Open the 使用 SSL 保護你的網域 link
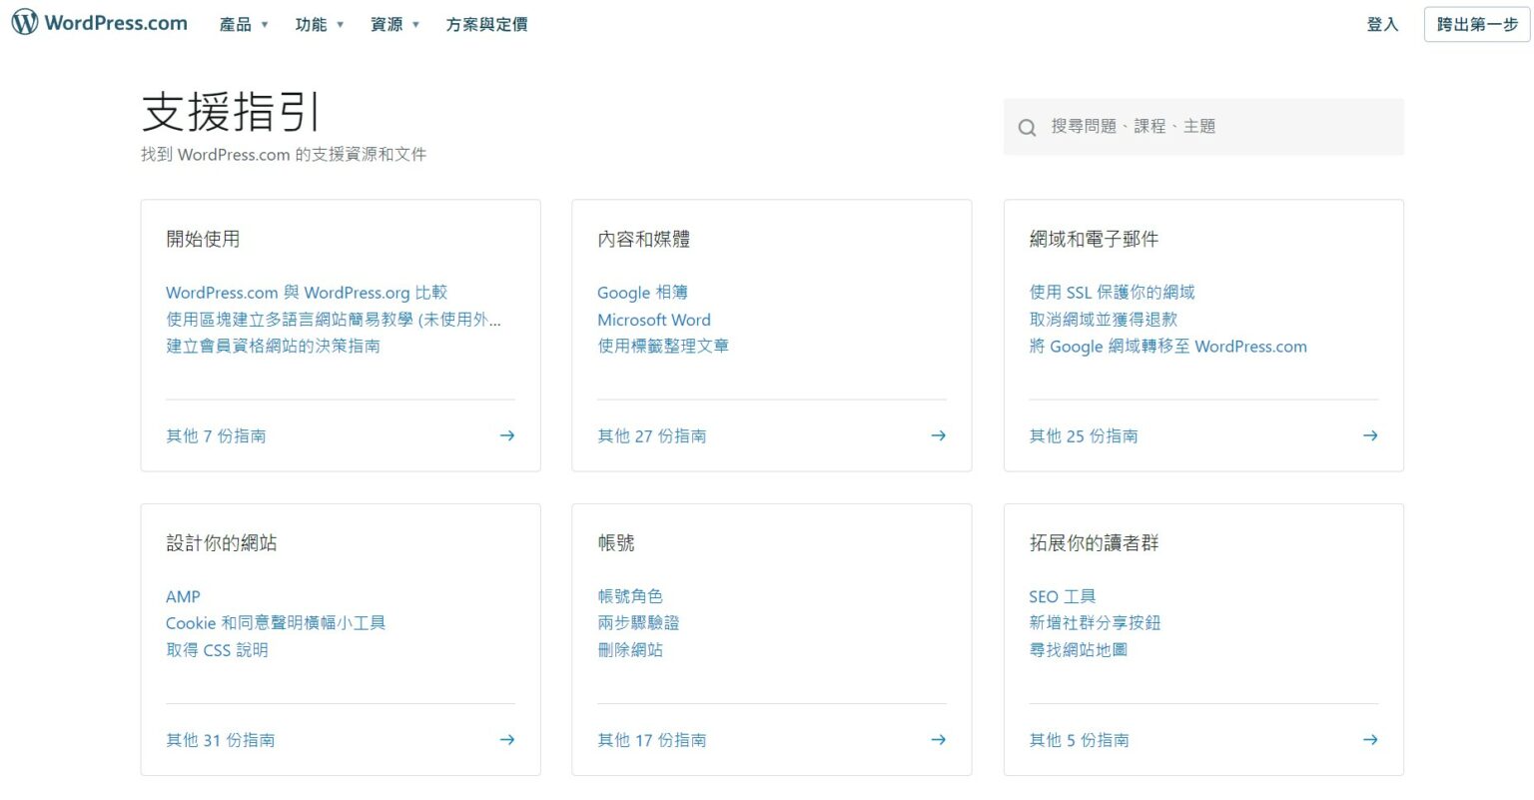The height and width of the screenshot is (800, 1534). click(1112, 293)
